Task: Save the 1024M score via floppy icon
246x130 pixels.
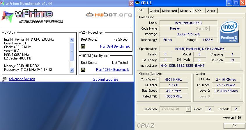Action: pyautogui.click(x=83, y=70)
